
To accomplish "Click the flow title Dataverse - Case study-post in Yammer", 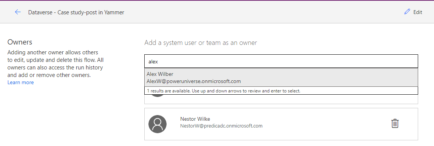I will pyautogui.click(x=76, y=12).
